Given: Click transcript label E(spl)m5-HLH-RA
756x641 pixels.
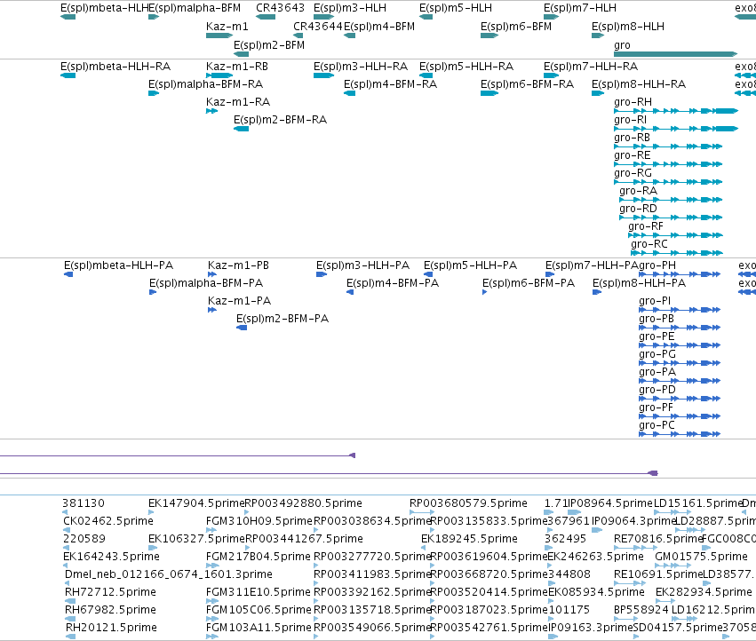Looking at the screenshot, I should pyautogui.click(x=466, y=67).
